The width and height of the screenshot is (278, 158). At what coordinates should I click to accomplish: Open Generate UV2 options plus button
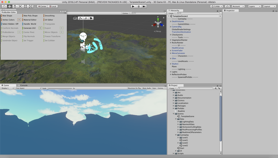40,28
